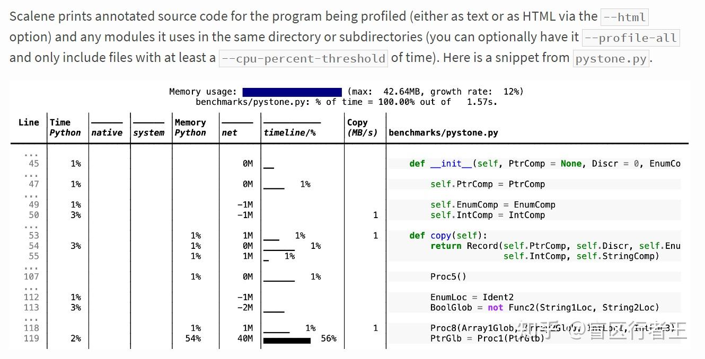Click the "--profile-all" inline code flag
Screen dimensions: 705x359
(x=630, y=38)
